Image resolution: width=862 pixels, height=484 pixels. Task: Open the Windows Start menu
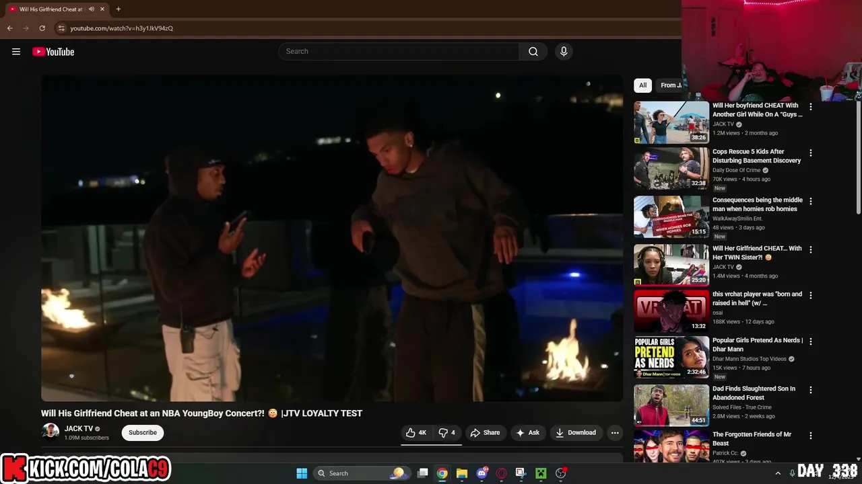click(x=302, y=473)
